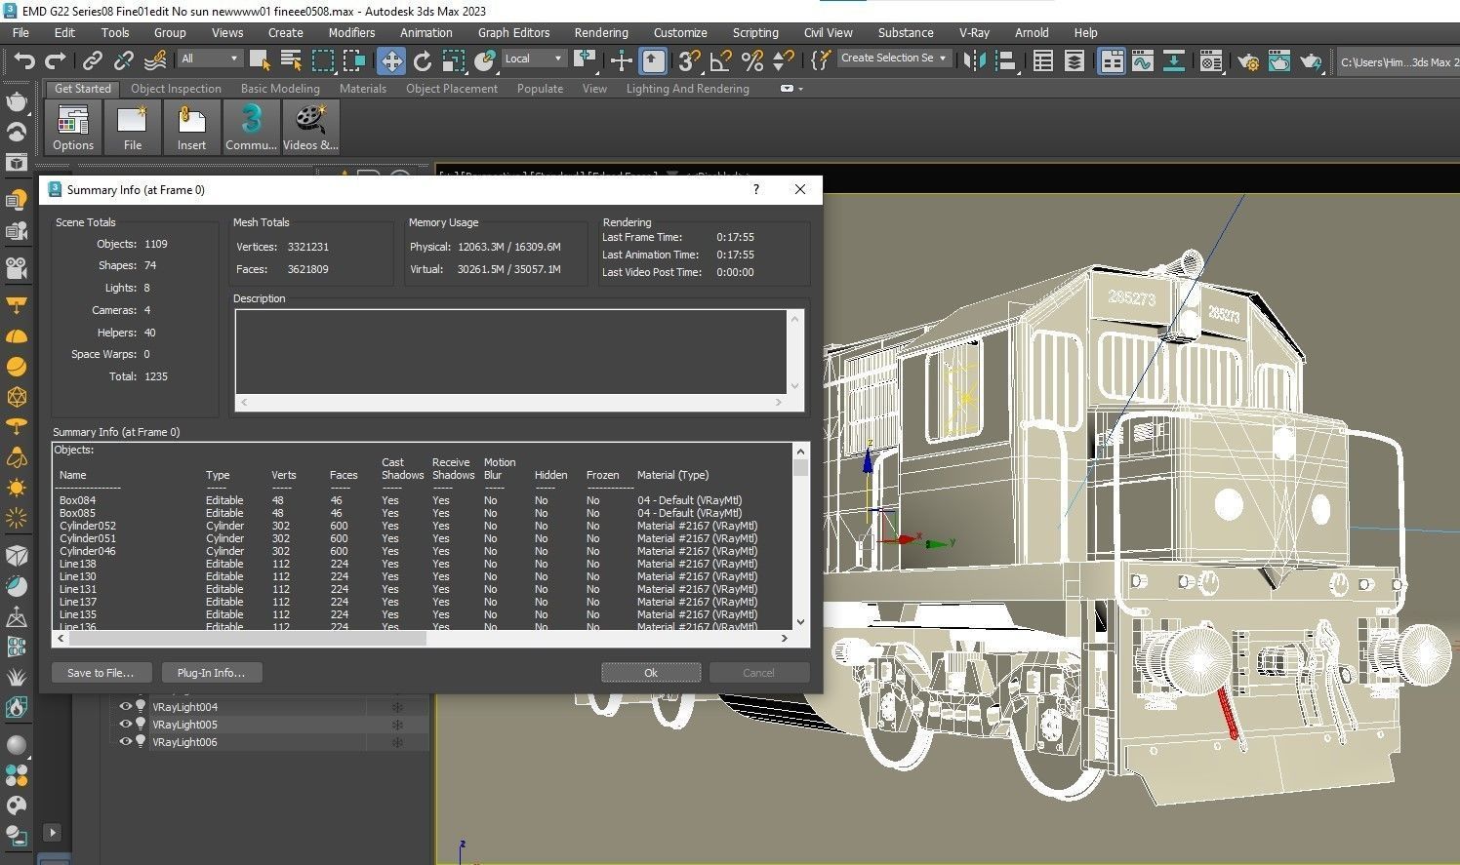Toggle the Spinner Snap button
This screenshot has height=865, width=1460.
(x=783, y=61)
